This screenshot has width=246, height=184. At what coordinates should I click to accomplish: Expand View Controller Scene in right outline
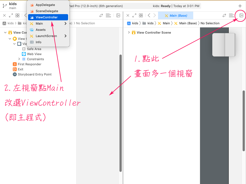129,32
